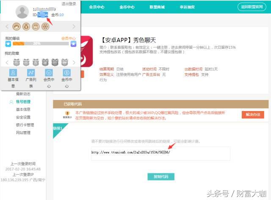
Task: Open 幸运抽奖 tab in top navigation
Action: [x=187, y=7]
